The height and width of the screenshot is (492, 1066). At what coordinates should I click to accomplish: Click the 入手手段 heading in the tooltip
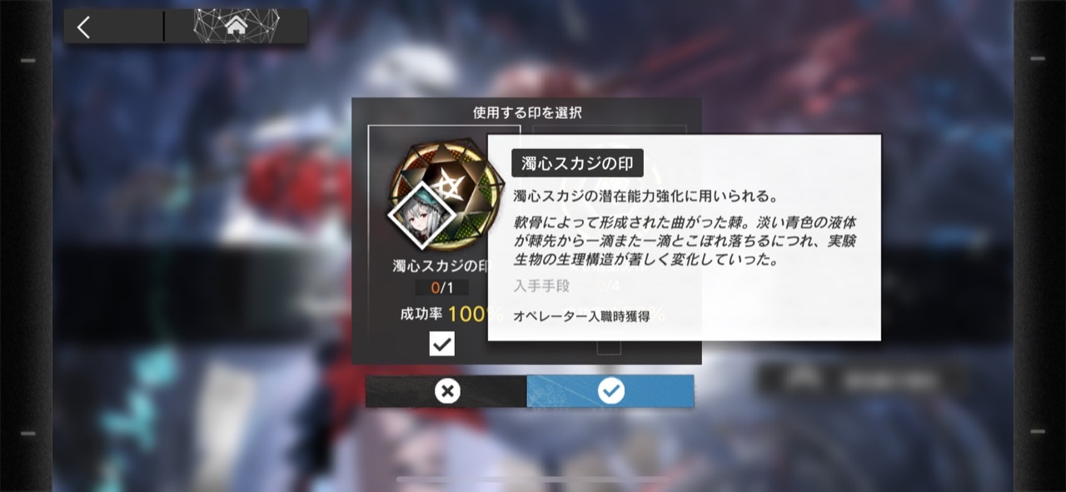point(541,286)
